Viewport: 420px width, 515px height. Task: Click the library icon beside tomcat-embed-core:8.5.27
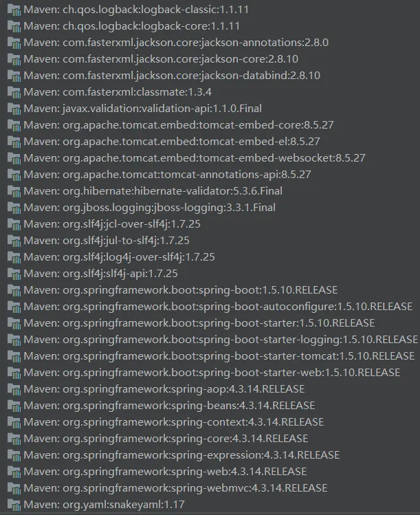[x=14, y=125]
